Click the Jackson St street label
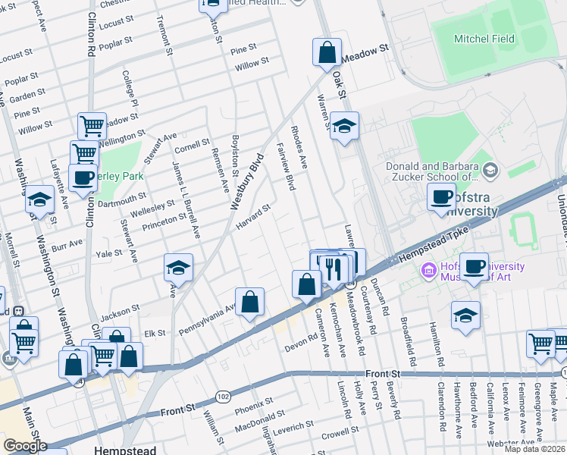This screenshot has height=455, width=567. coord(120,313)
